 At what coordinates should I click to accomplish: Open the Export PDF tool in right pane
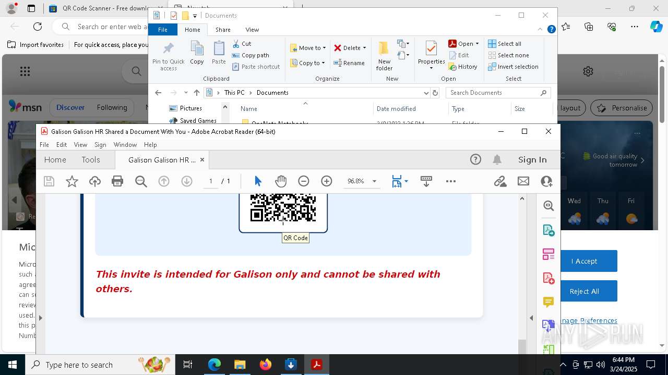point(548,230)
